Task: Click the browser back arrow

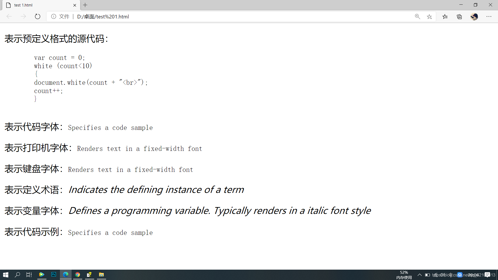Action: (9, 17)
